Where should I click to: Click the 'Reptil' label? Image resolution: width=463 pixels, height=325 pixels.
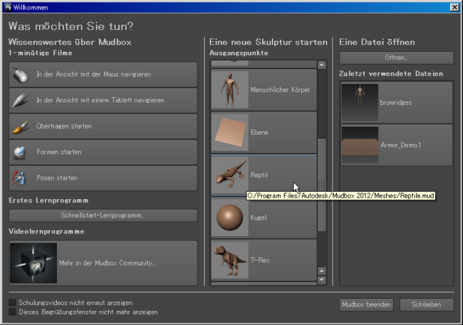click(259, 175)
